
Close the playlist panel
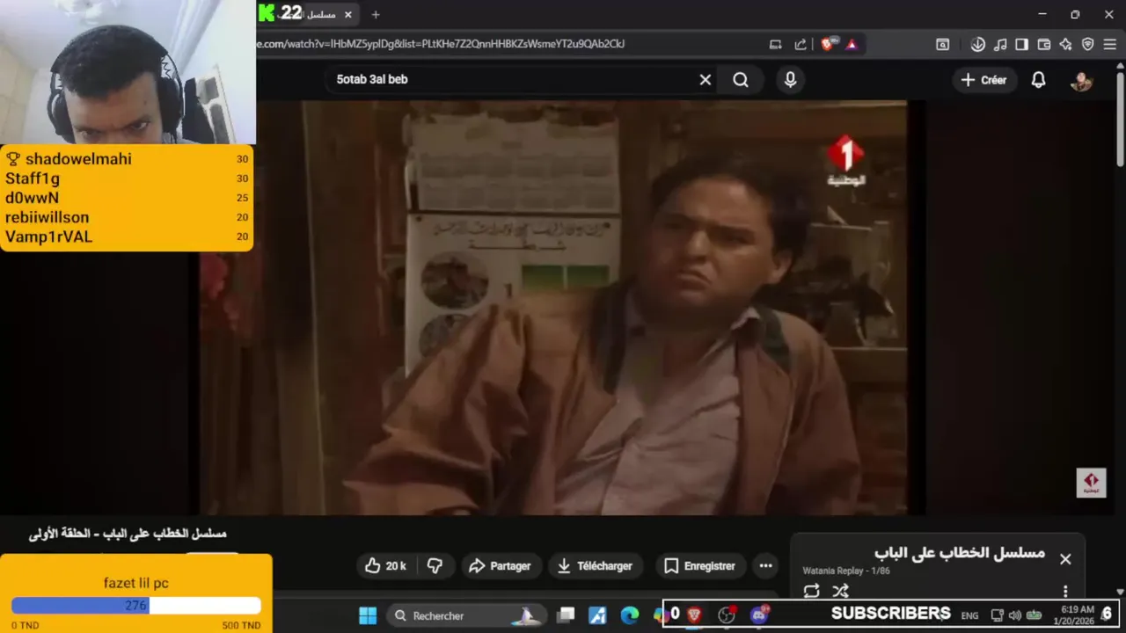1065,559
